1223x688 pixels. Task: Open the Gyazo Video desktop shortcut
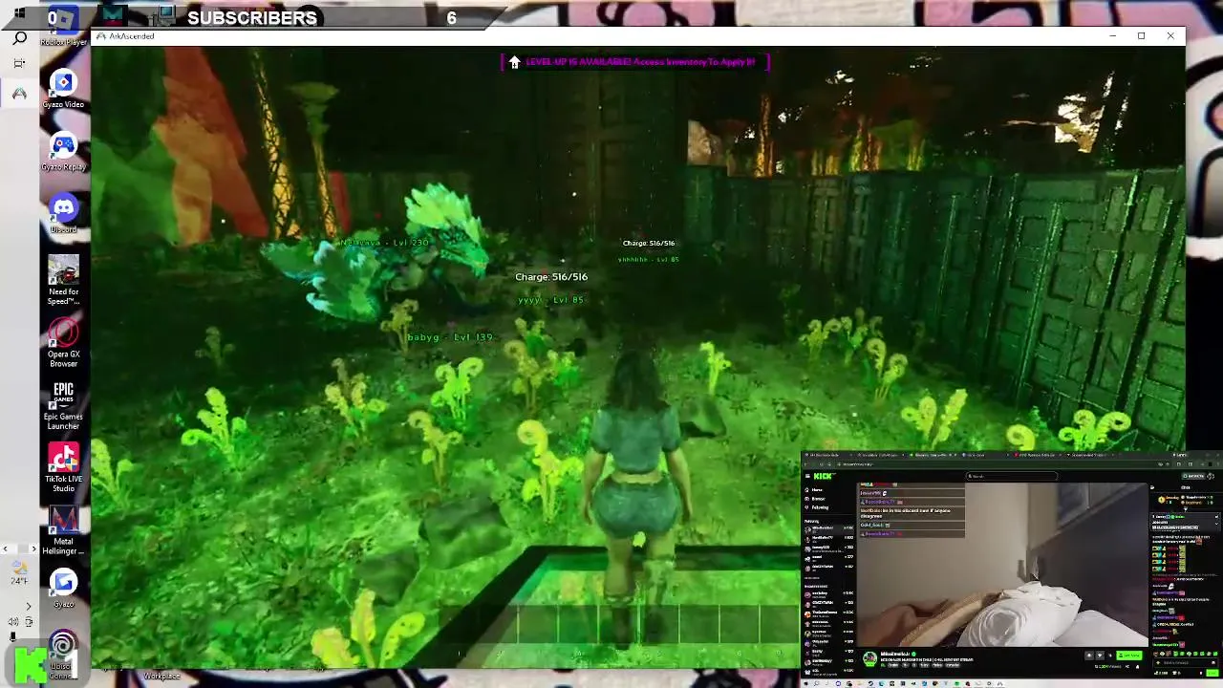[x=63, y=90]
